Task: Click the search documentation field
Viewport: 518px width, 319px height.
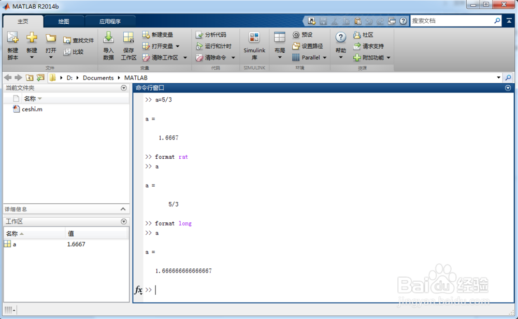Action: click(x=452, y=21)
